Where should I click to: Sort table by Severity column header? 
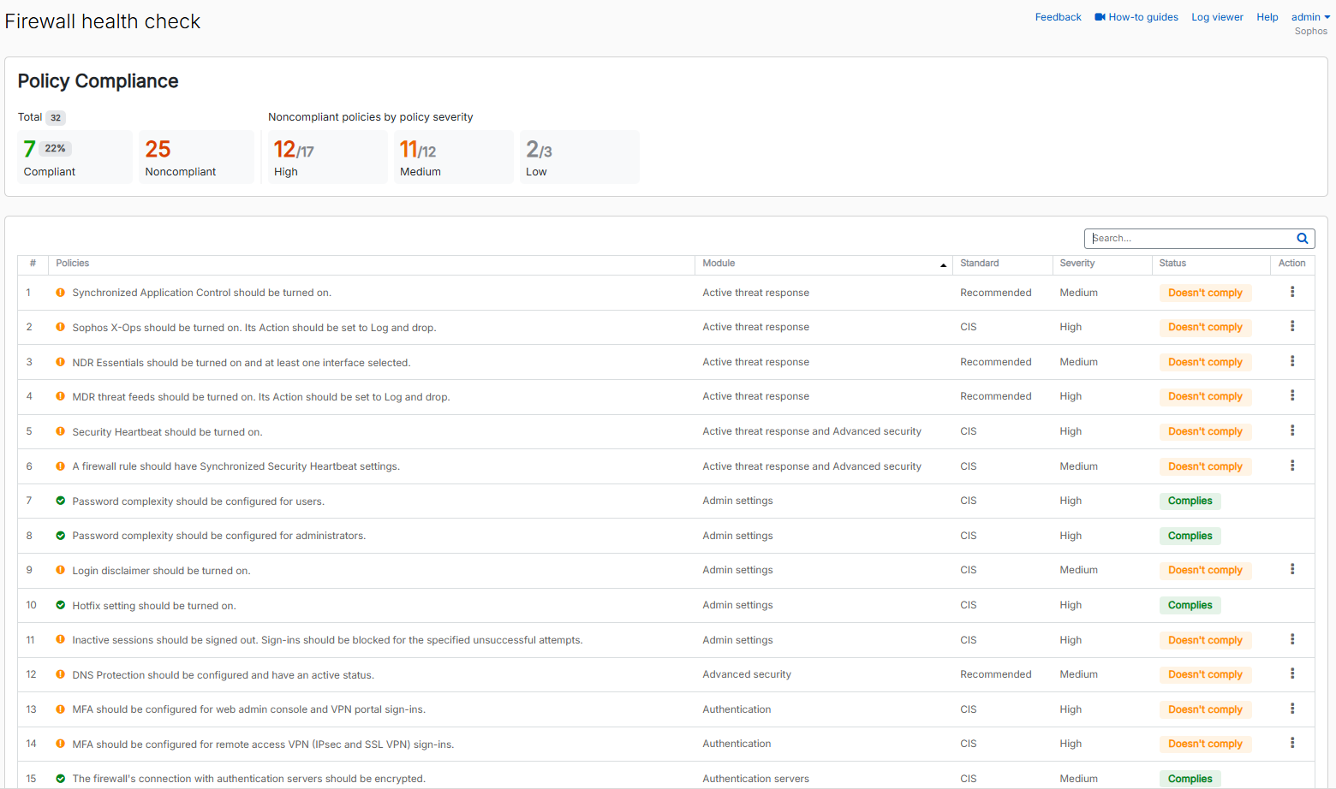click(x=1077, y=264)
